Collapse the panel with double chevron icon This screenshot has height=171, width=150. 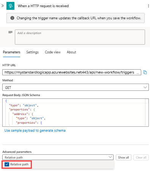pyautogui.click(x=3, y=6)
